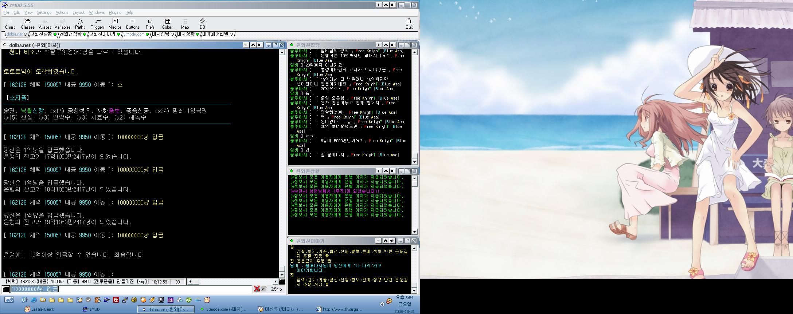793x314 pixels.
Task: Switch to the vtmode.com session tab
Action: tap(134, 34)
